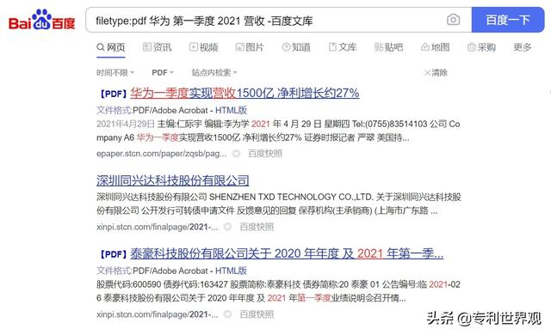Switch to the 文库 tab

pyautogui.click(x=343, y=47)
